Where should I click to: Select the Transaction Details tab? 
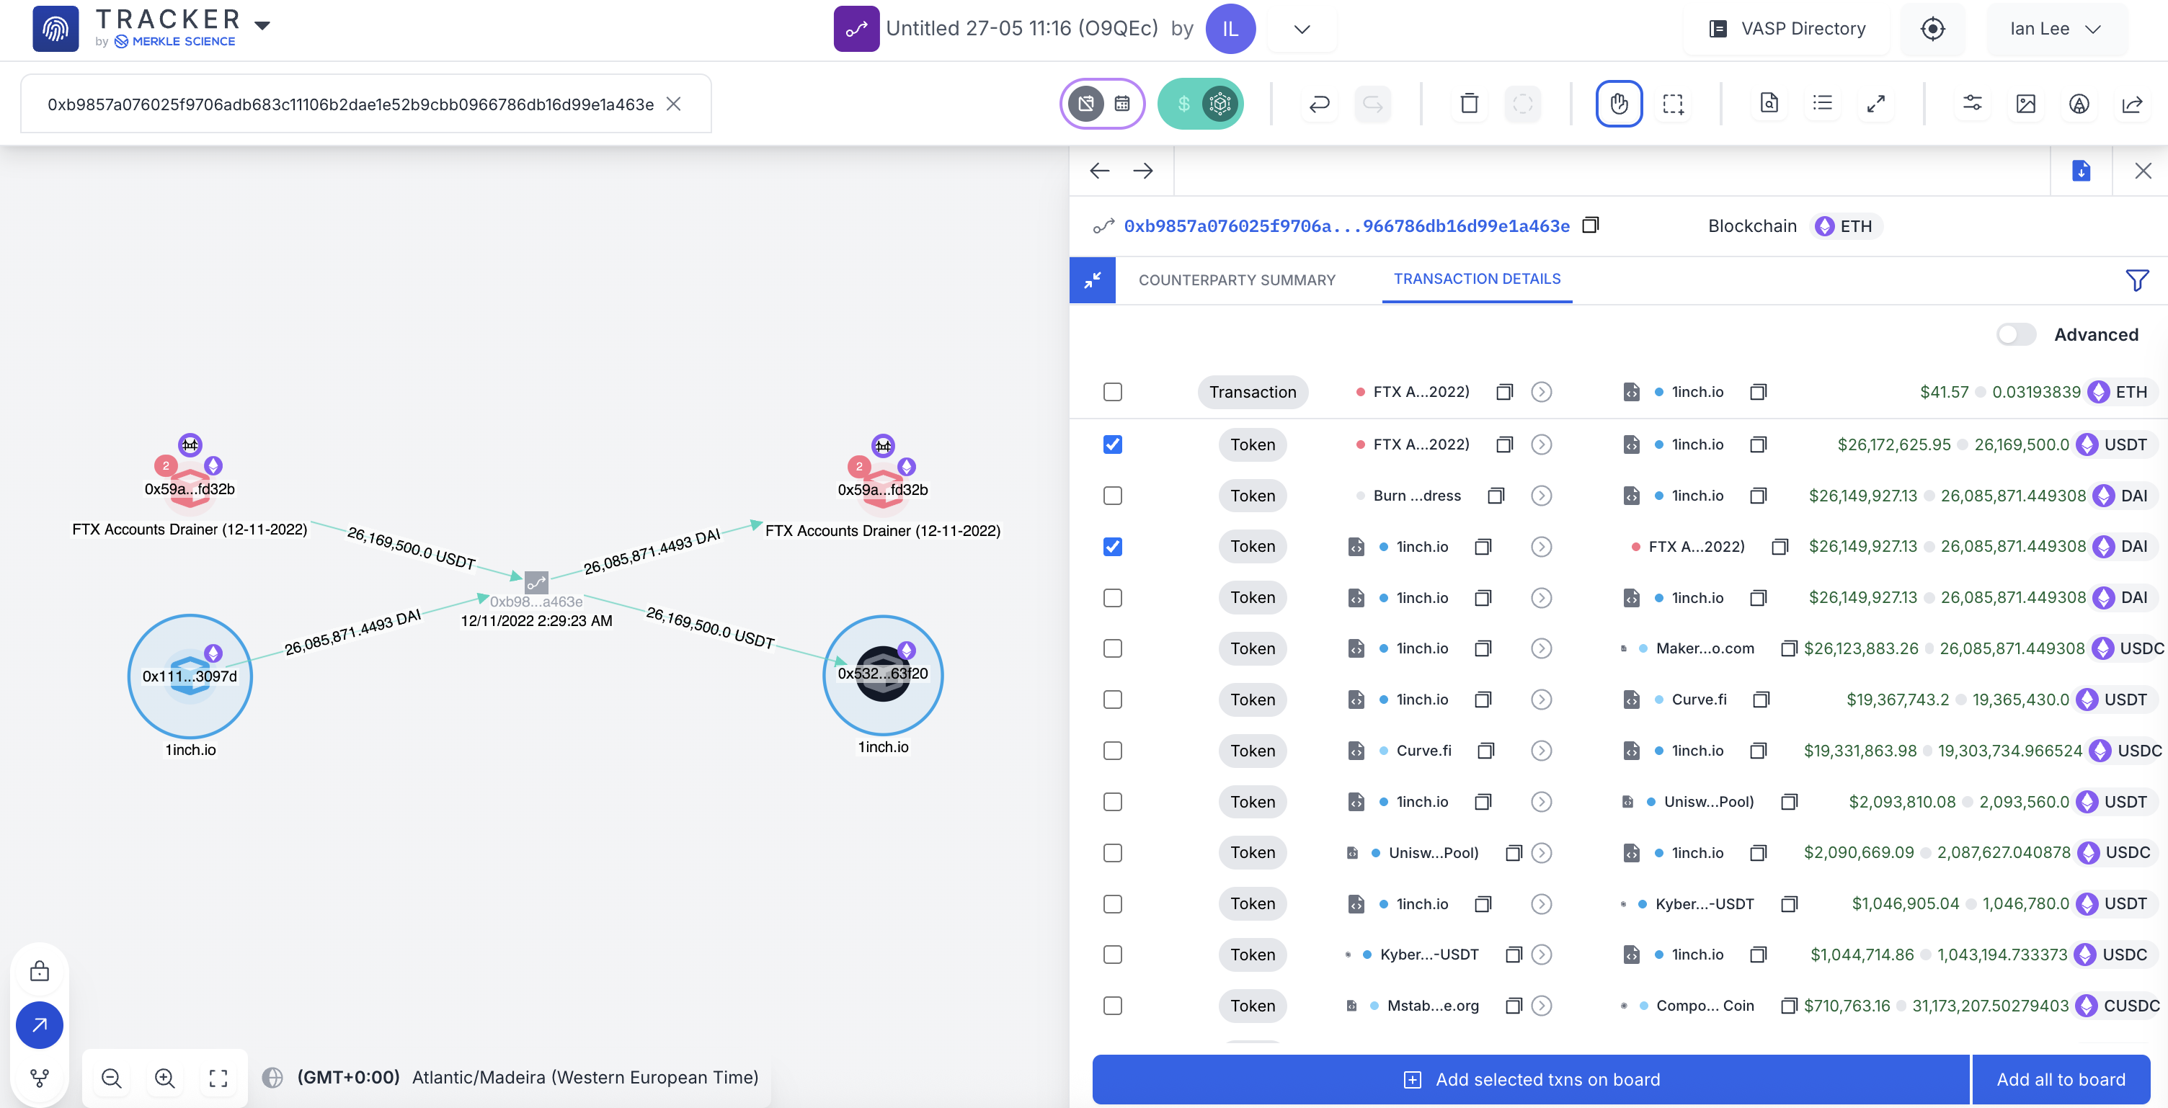click(1476, 279)
